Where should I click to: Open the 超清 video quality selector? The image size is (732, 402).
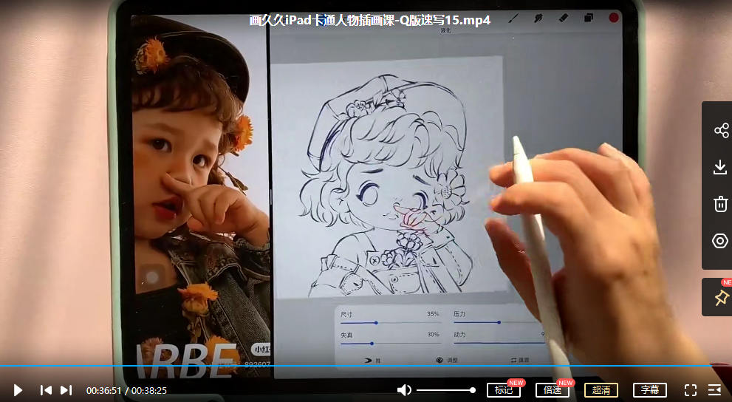[601, 390]
